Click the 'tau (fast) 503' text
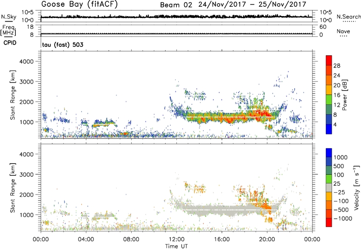361x249 pixels. (x=63, y=44)
